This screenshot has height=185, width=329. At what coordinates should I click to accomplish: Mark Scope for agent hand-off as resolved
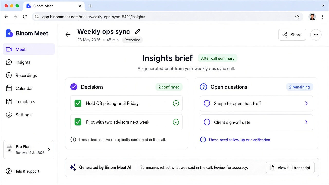point(207,103)
